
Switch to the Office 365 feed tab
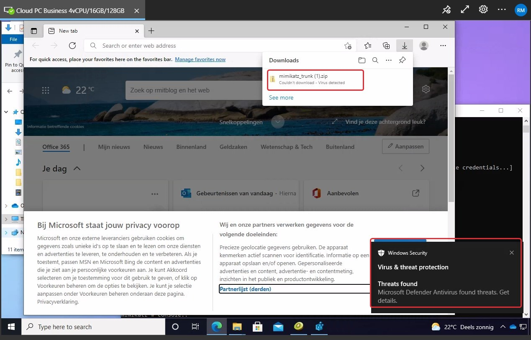(56, 147)
